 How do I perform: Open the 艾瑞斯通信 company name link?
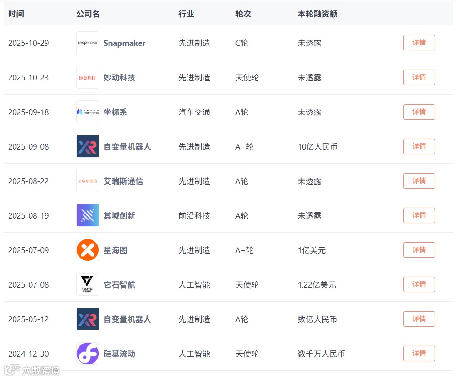tap(123, 181)
